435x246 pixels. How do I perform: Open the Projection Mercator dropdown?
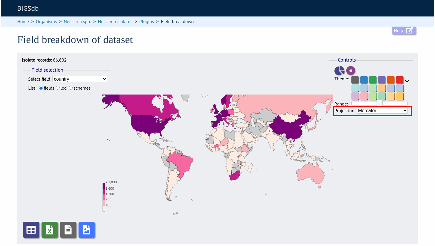[382, 111]
